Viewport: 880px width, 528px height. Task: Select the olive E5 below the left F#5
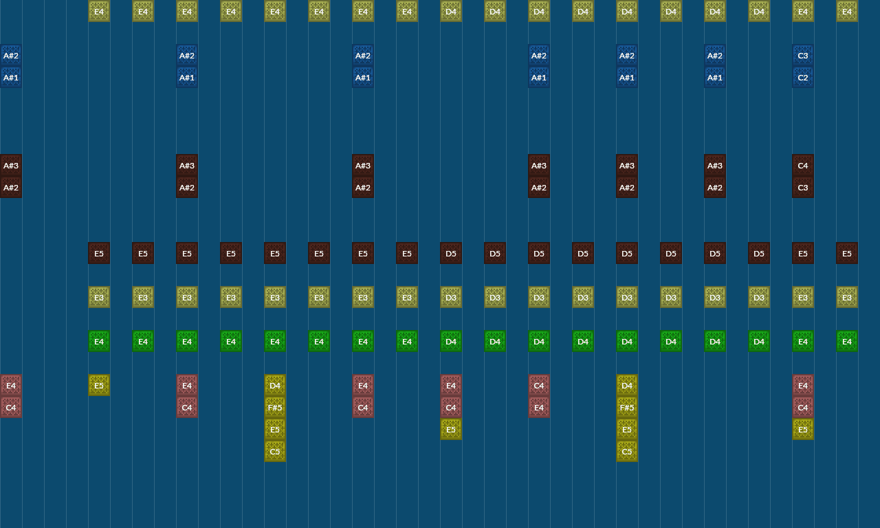(275, 430)
